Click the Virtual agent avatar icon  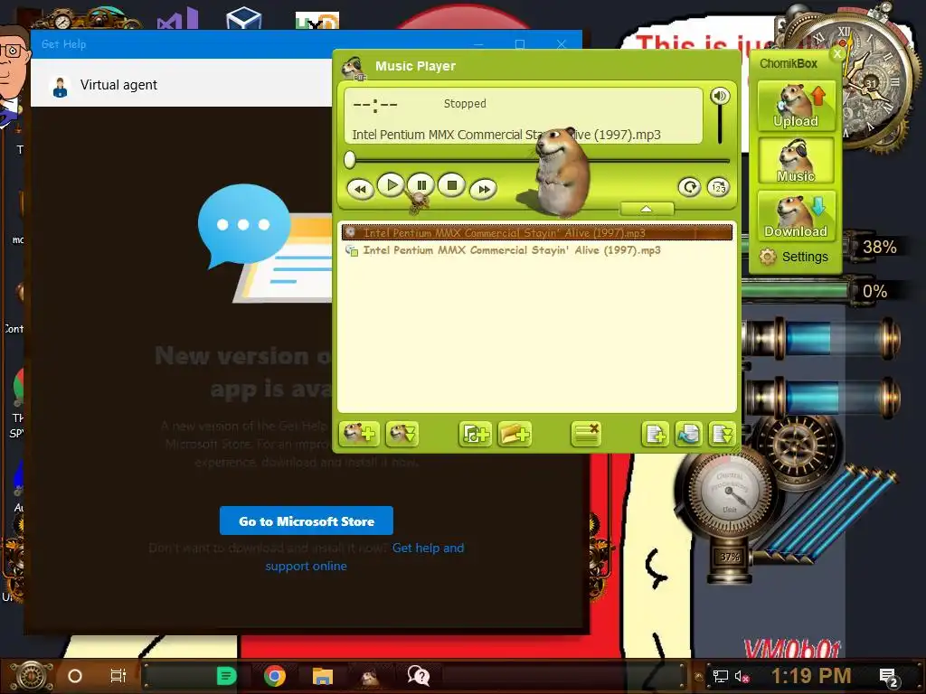60,86
